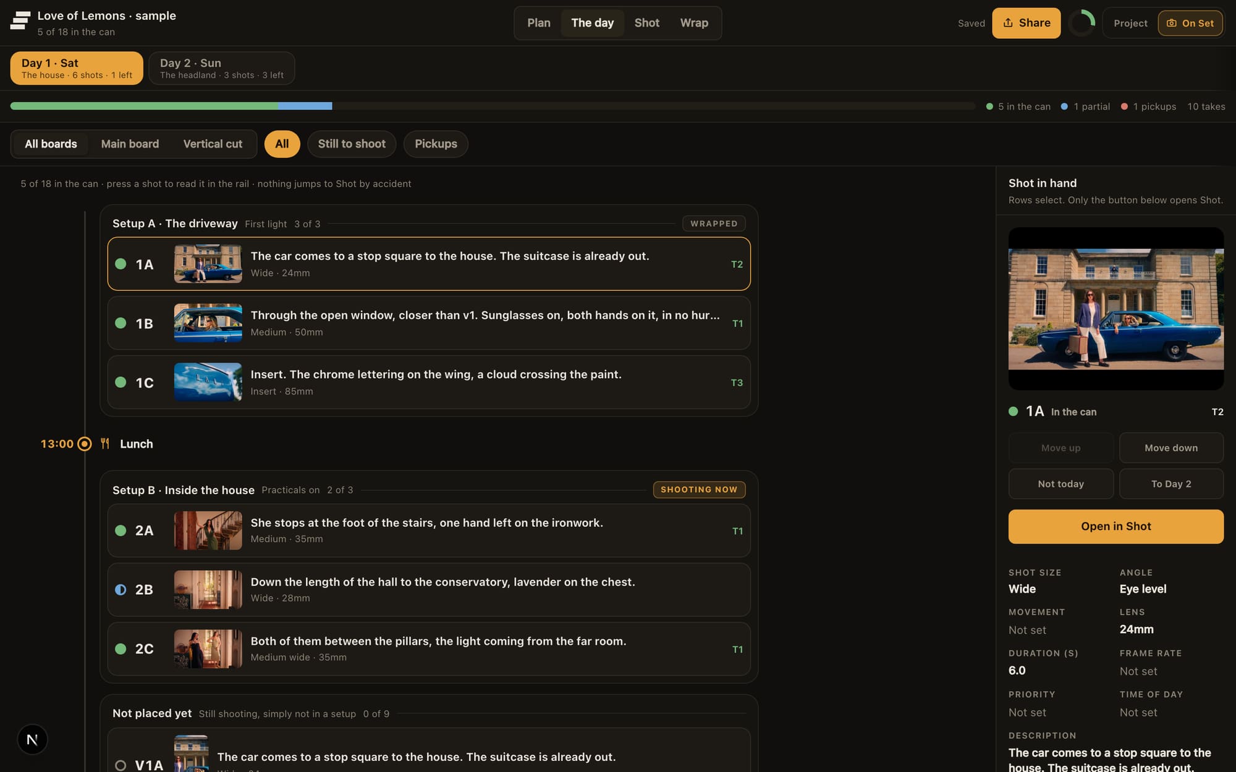
Task: Switch to the Plan tab
Action: click(x=539, y=23)
